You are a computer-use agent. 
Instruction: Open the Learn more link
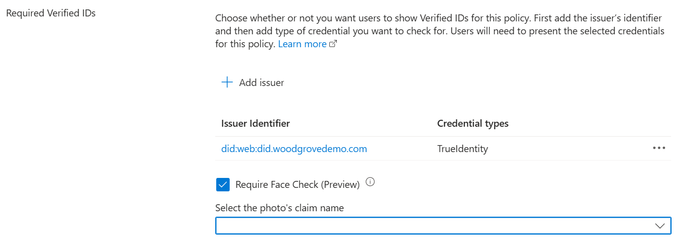point(302,44)
